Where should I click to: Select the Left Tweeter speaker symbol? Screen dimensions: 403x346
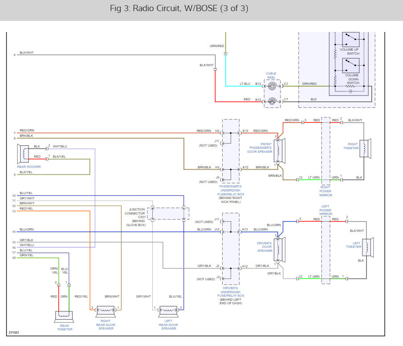coord(368,247)
